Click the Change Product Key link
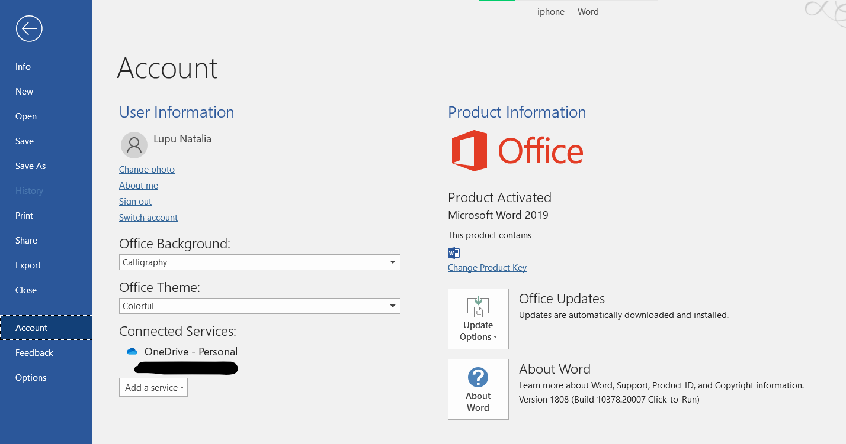The image size is (846, 444). (487, 268)
